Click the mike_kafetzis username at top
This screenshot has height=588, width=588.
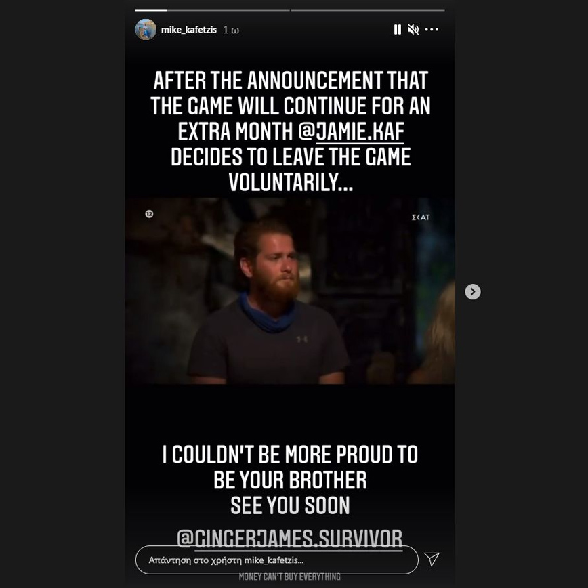point(188,30)
